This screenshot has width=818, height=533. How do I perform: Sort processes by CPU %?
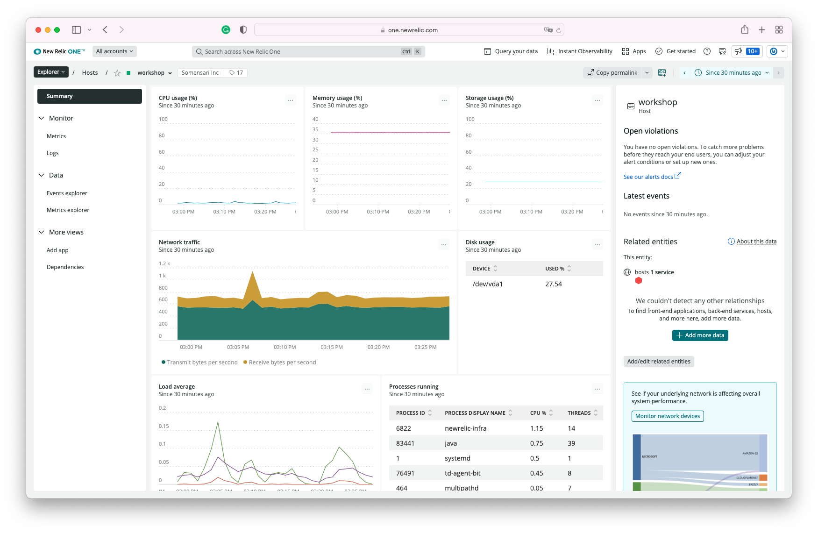(x=541, y=413)
